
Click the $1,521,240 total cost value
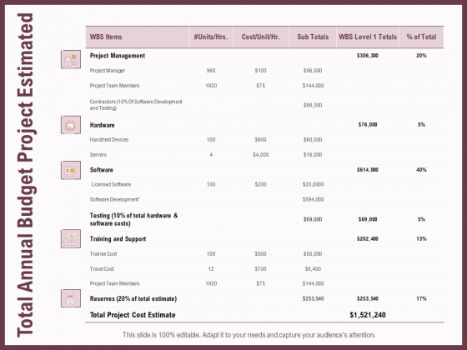tap(368, 315)
